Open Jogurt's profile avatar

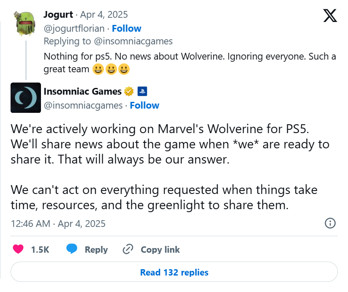[26, 23]
